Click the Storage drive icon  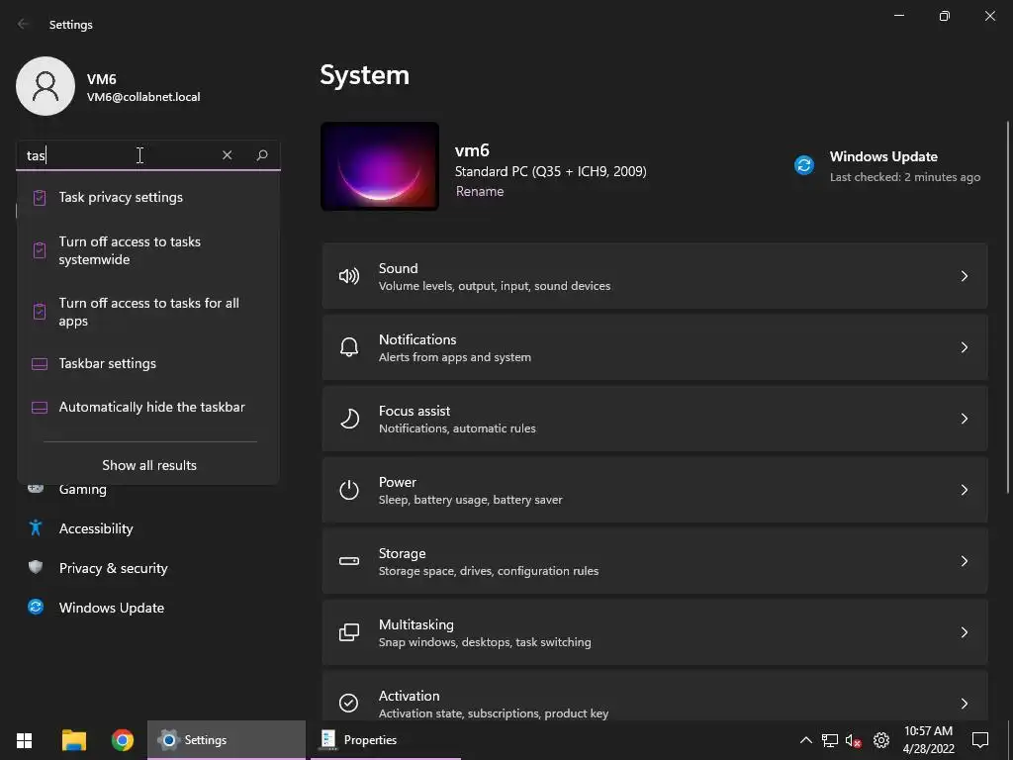click(x=349, y=561)
